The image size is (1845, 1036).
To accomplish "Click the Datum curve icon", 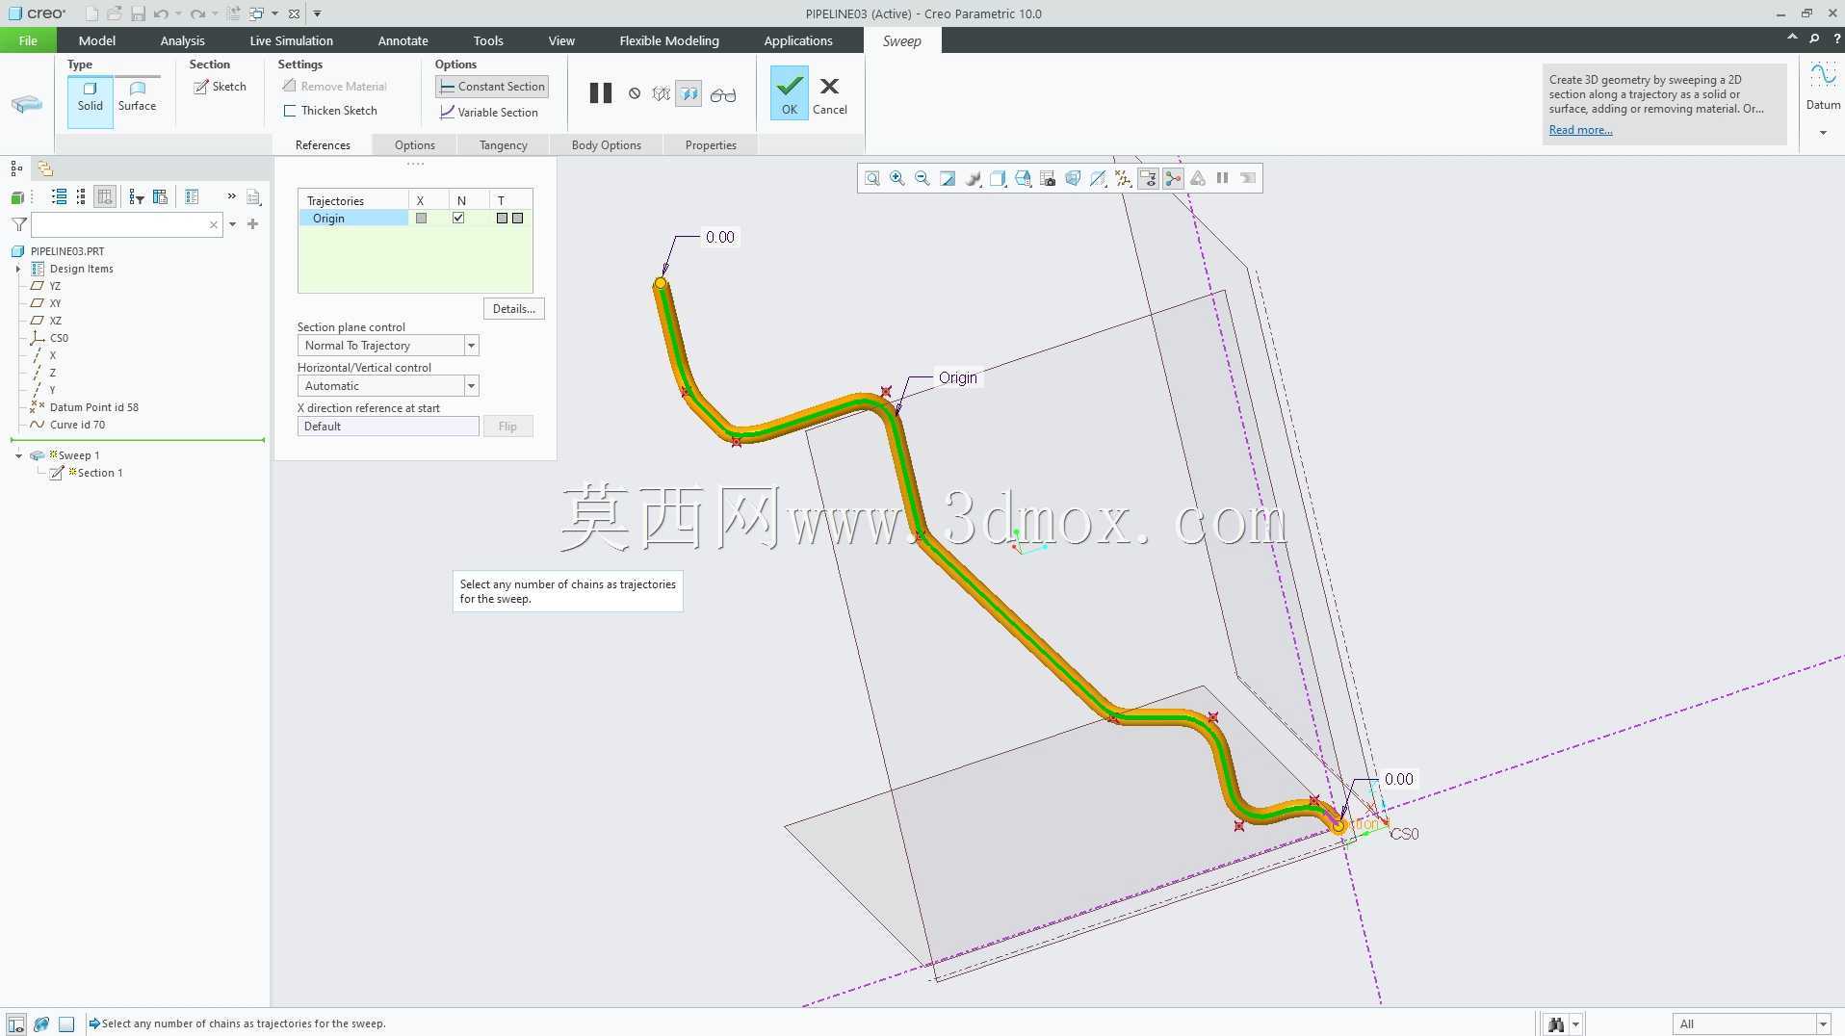I will [x=1823, y=76].
